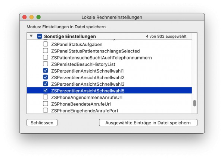224x159 pixels.
Task: Uncheck highlighted ZSPerzentilenAnsichtSchnellwahl5 checkbox
Action: [46, 90]
